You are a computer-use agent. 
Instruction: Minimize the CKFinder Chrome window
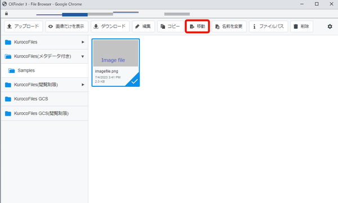click(302, 4)
